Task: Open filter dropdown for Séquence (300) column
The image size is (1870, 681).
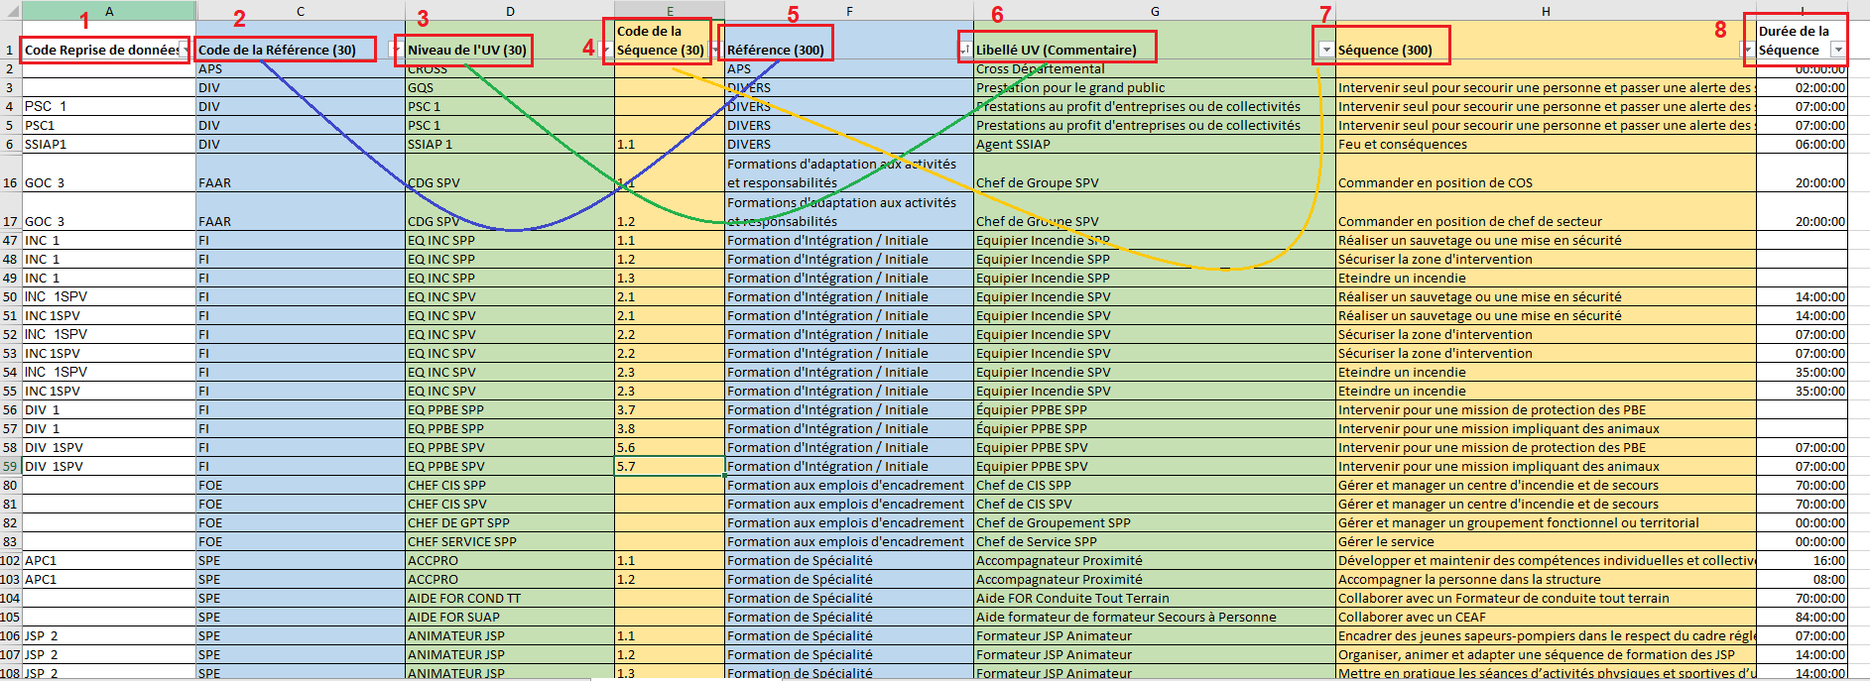Action: 1746,51
